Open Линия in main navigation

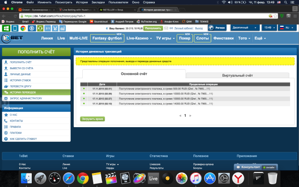47,38
